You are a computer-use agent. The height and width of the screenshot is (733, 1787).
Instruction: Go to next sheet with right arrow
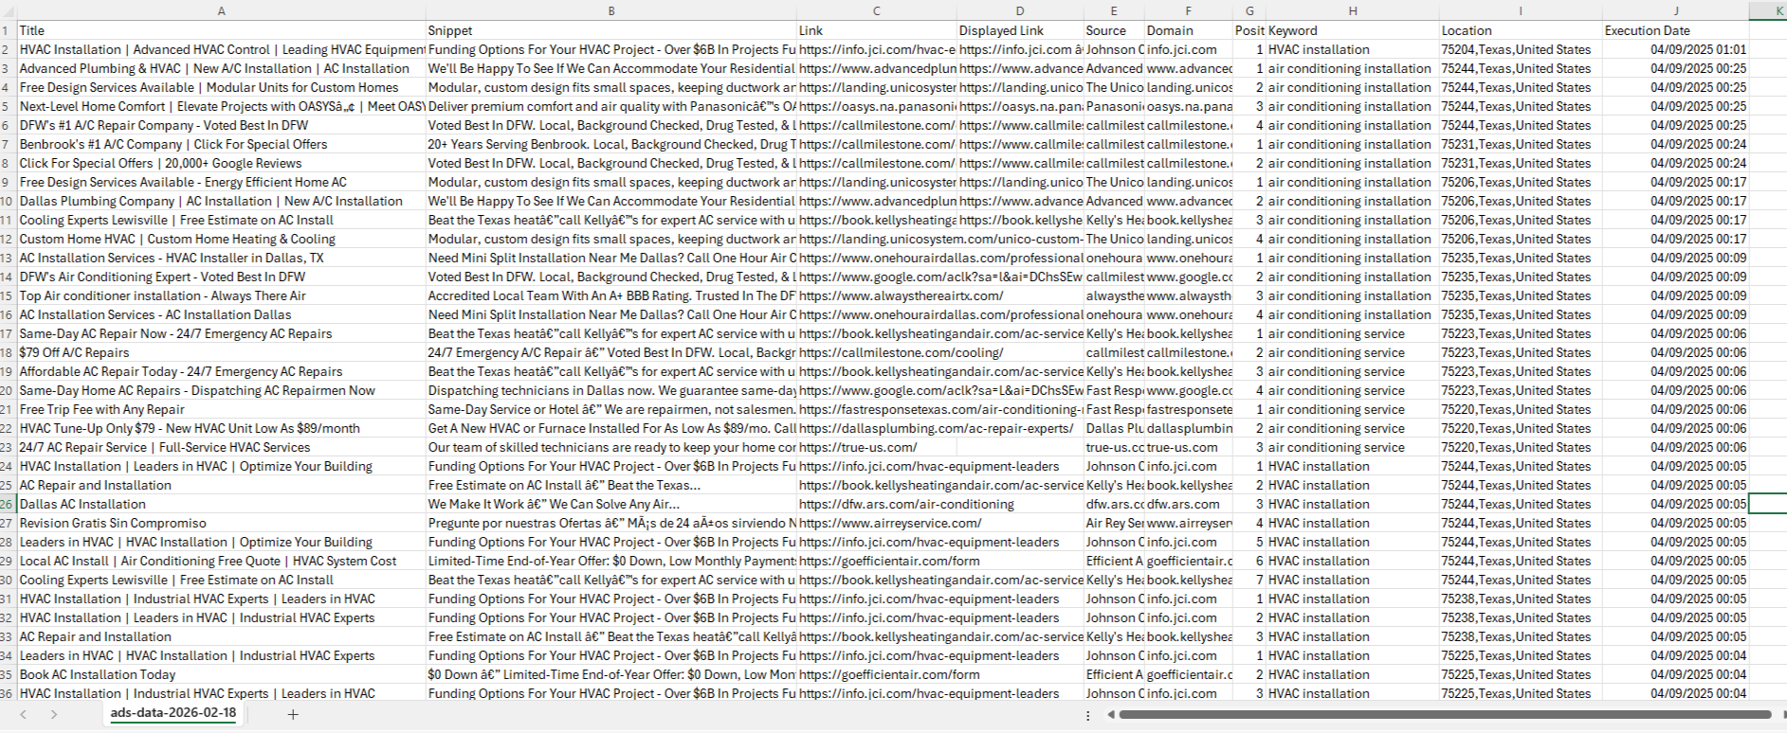[54, 714]
